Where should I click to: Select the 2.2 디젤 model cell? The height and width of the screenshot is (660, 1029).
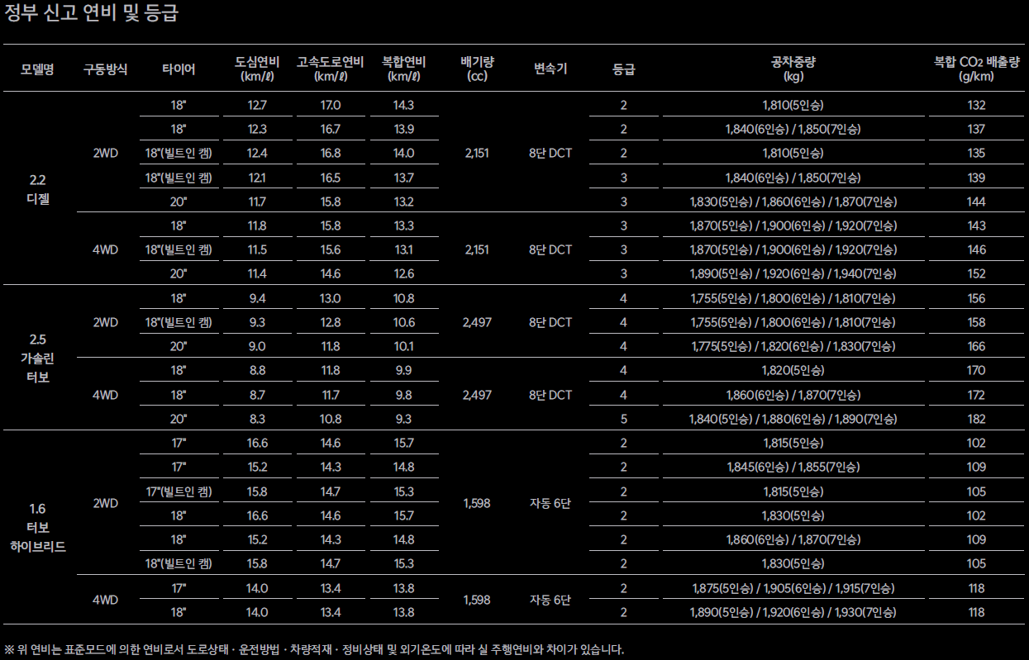(x=37, y=189)
